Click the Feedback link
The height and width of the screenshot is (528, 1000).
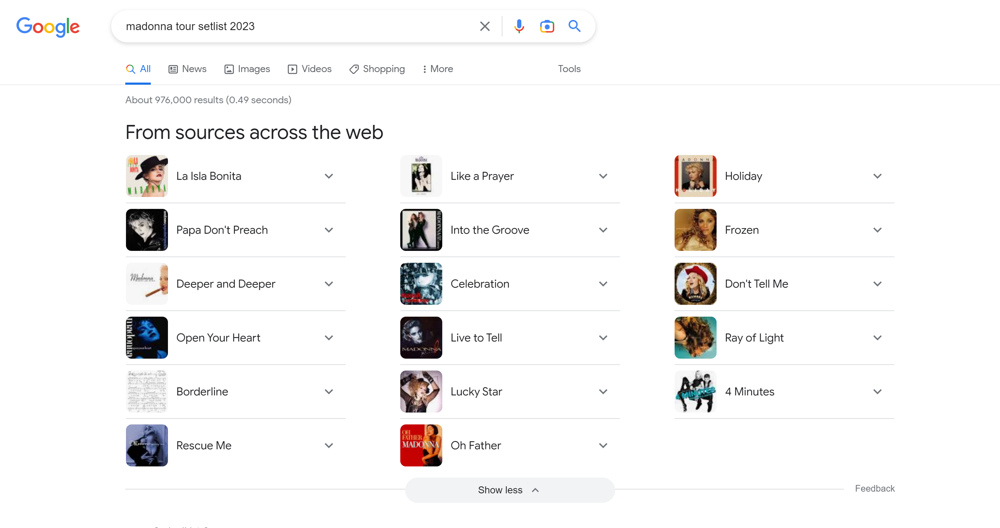(x=875, y=489)
